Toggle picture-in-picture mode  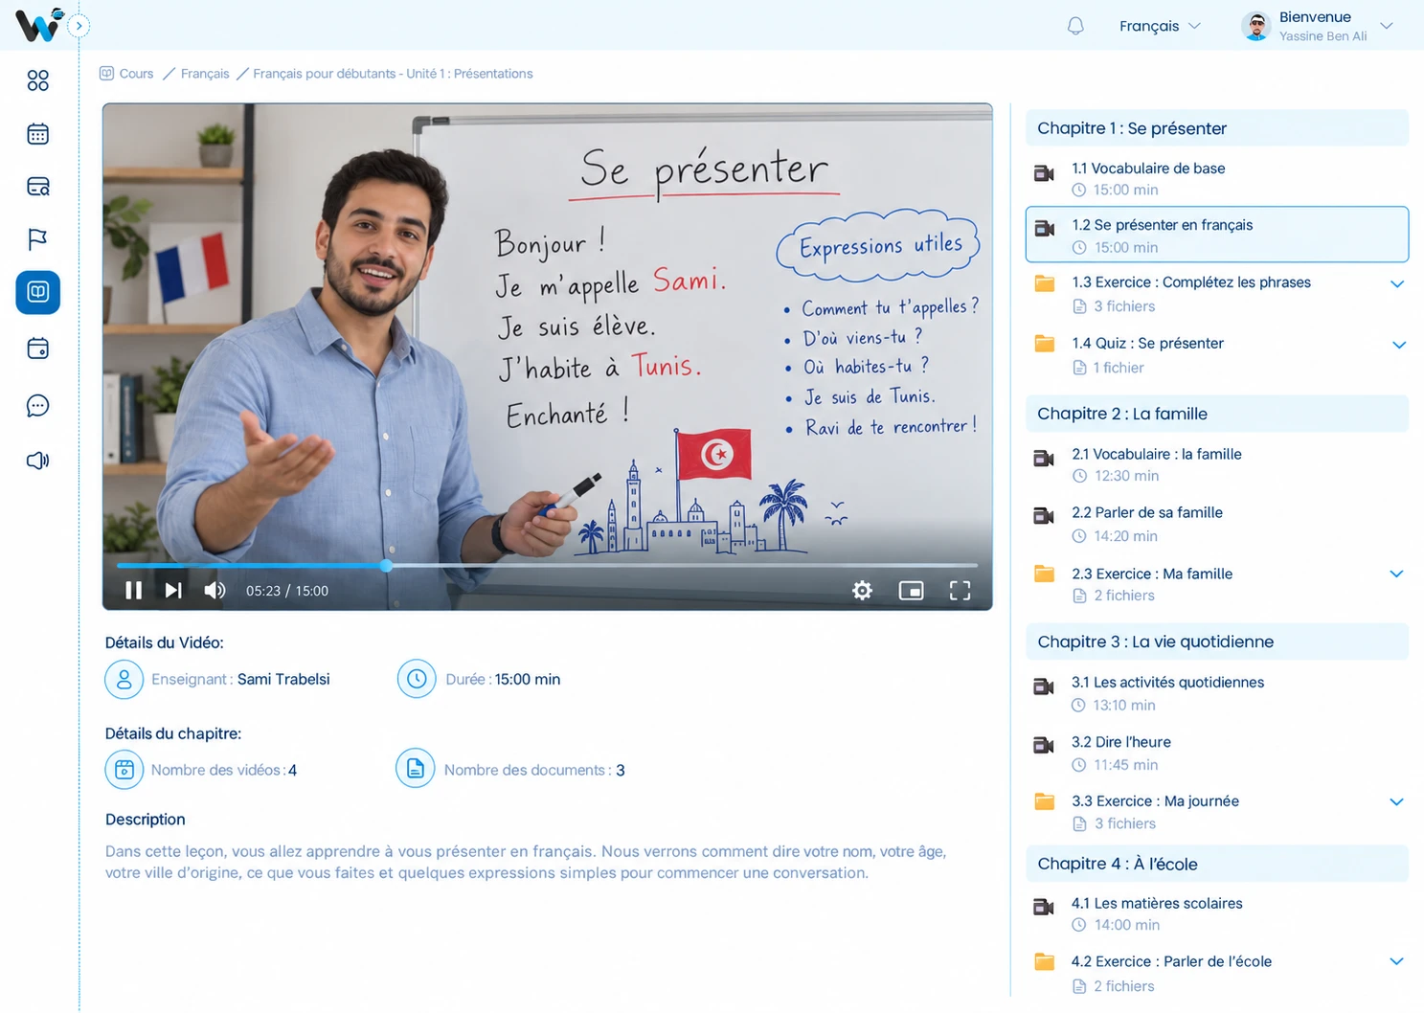(x=912, y=591)
